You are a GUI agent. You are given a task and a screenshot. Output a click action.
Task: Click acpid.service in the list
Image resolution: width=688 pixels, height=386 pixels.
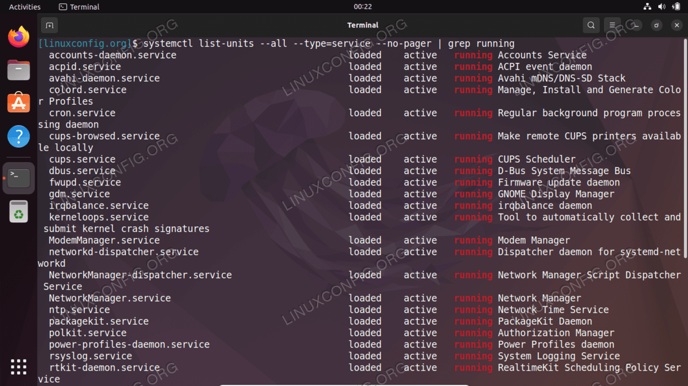pyautogui.click(x=85, y=66)
